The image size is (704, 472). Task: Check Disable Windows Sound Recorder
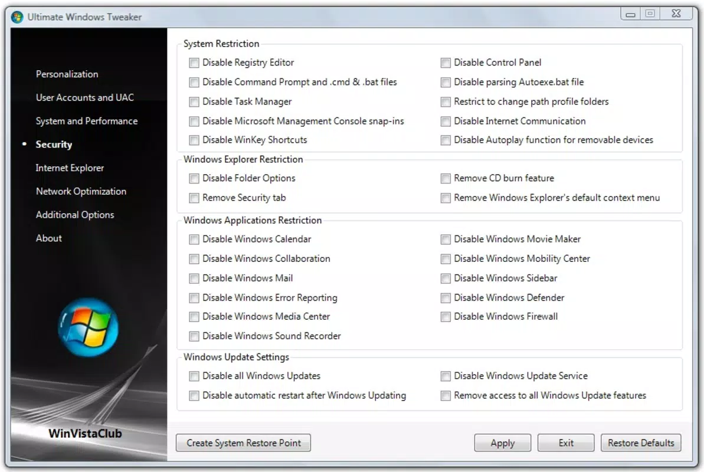click(194, 336)
